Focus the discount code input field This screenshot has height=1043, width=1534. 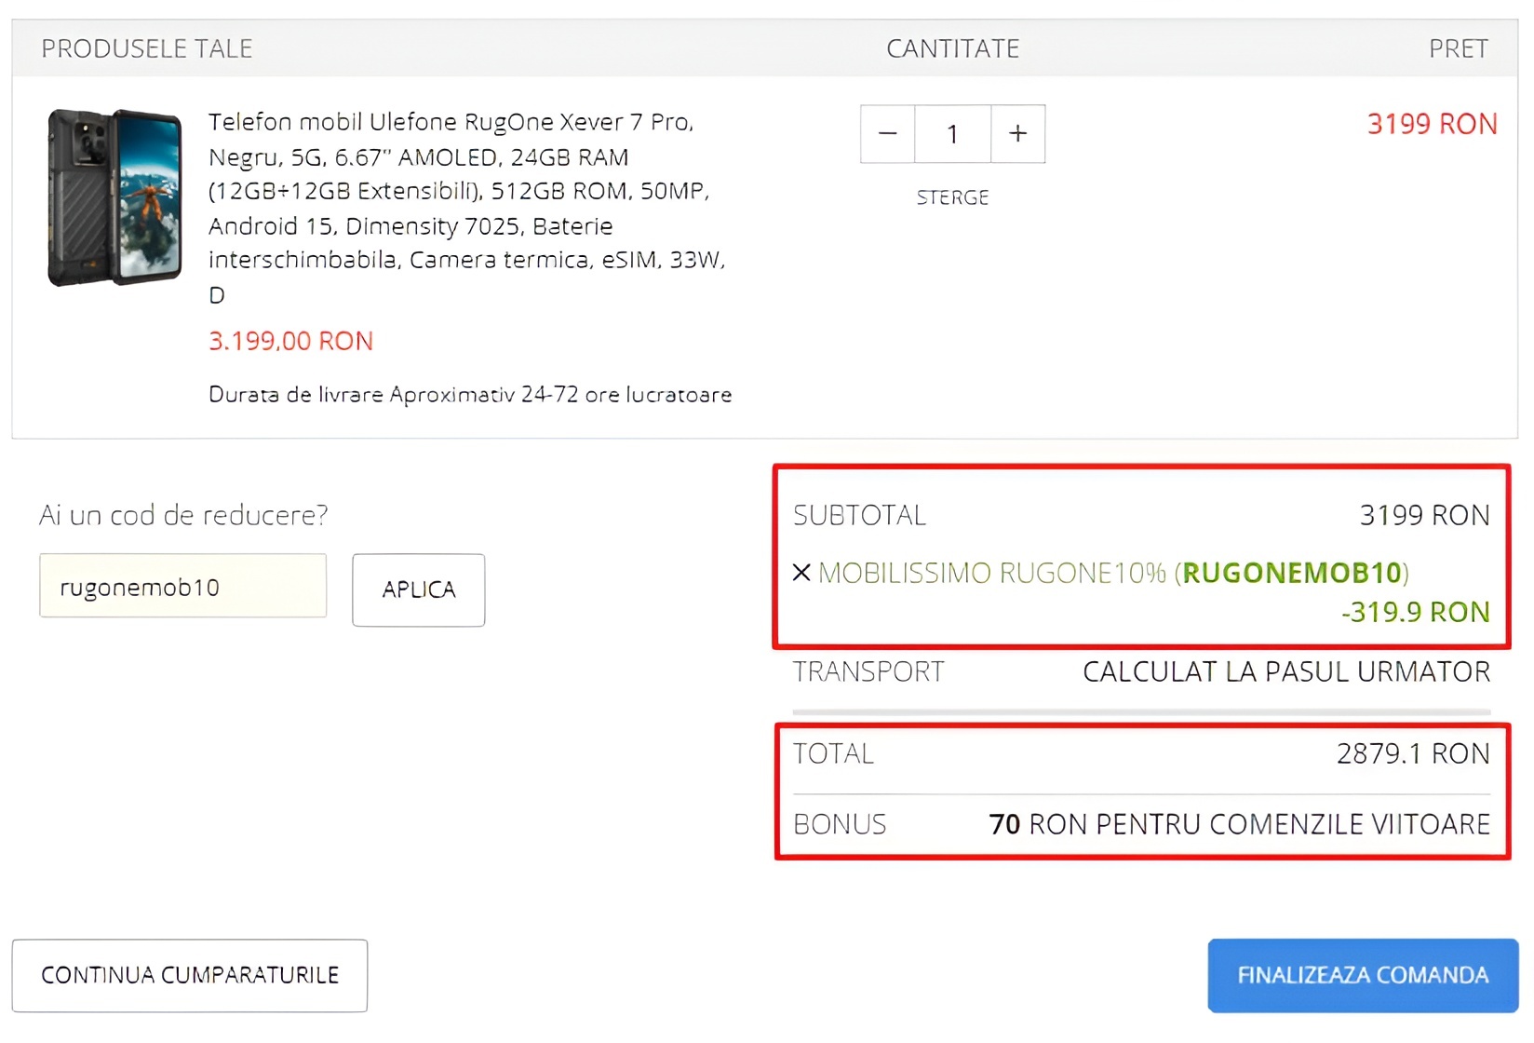click(x=182, y=587)
